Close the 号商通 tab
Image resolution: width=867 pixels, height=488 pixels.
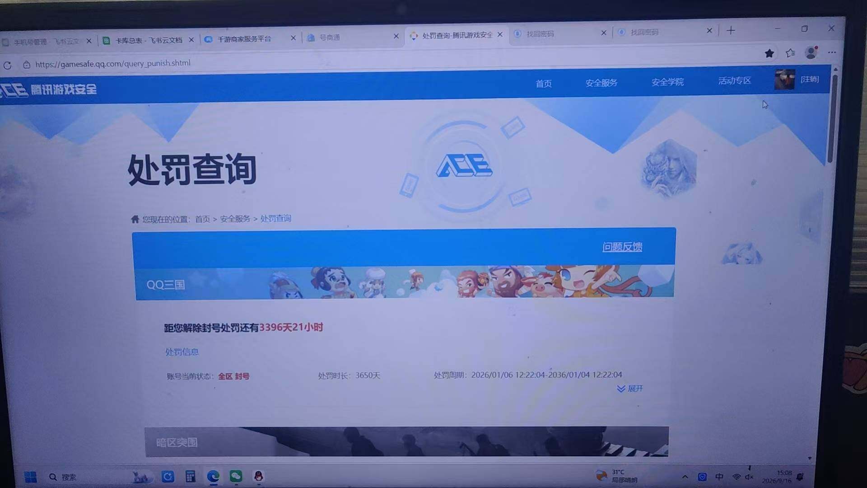click(x=396, y=36)
